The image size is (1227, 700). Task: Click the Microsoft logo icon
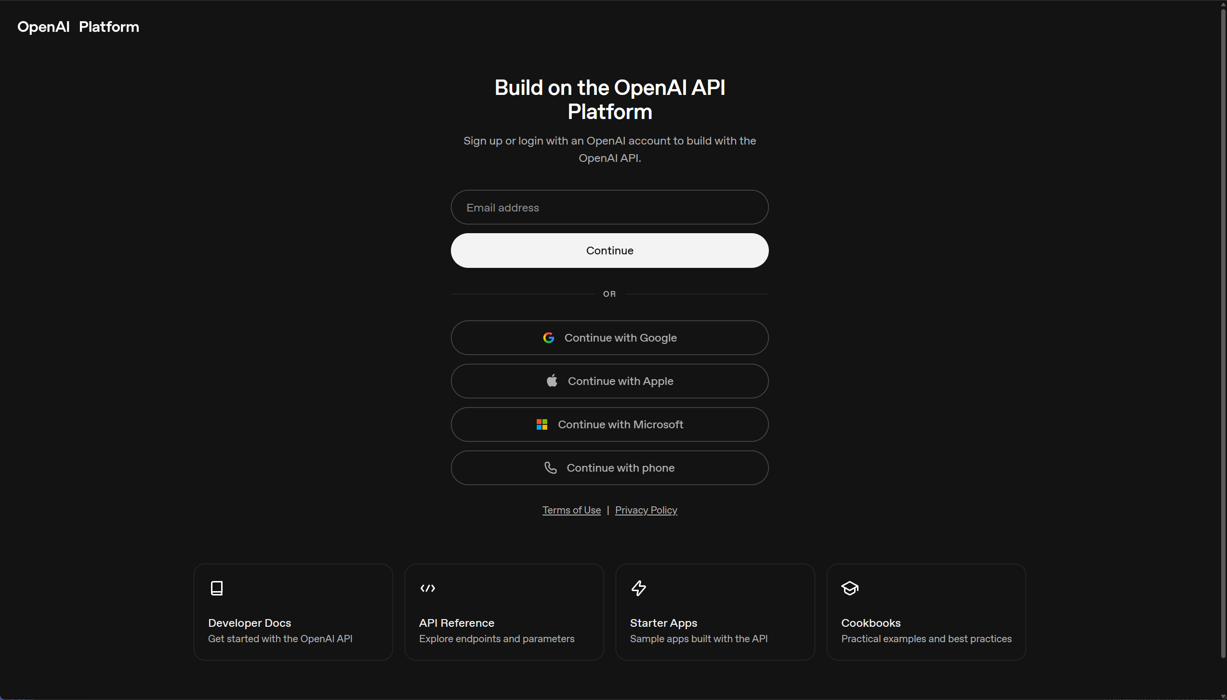tap(542, 424)
